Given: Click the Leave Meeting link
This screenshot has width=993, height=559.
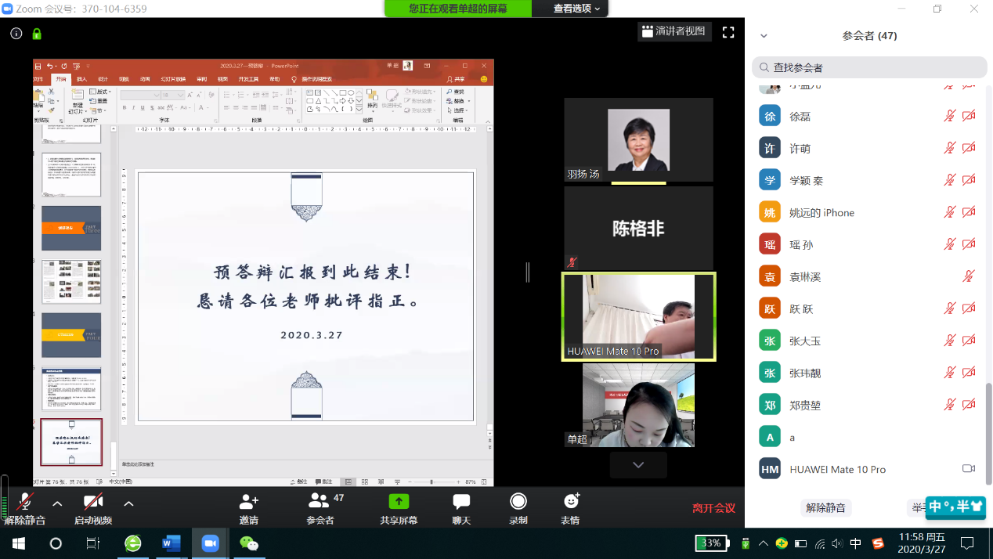Looking at the screenshot, I should [713, 508].
